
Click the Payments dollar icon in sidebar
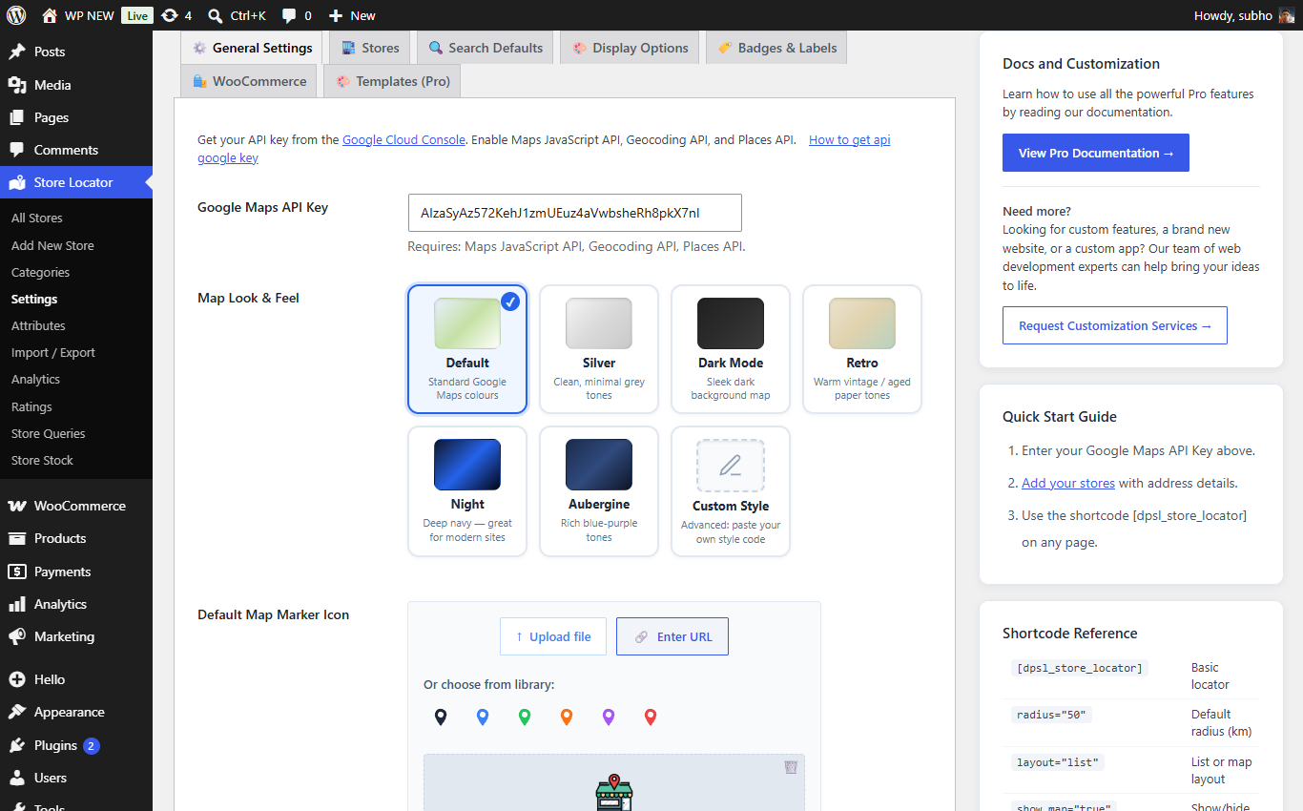(x=17, y=572)
